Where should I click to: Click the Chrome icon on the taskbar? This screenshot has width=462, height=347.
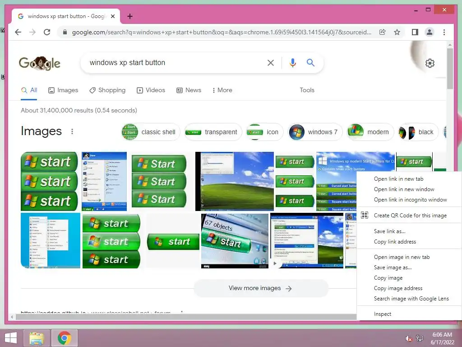(65, 338)
